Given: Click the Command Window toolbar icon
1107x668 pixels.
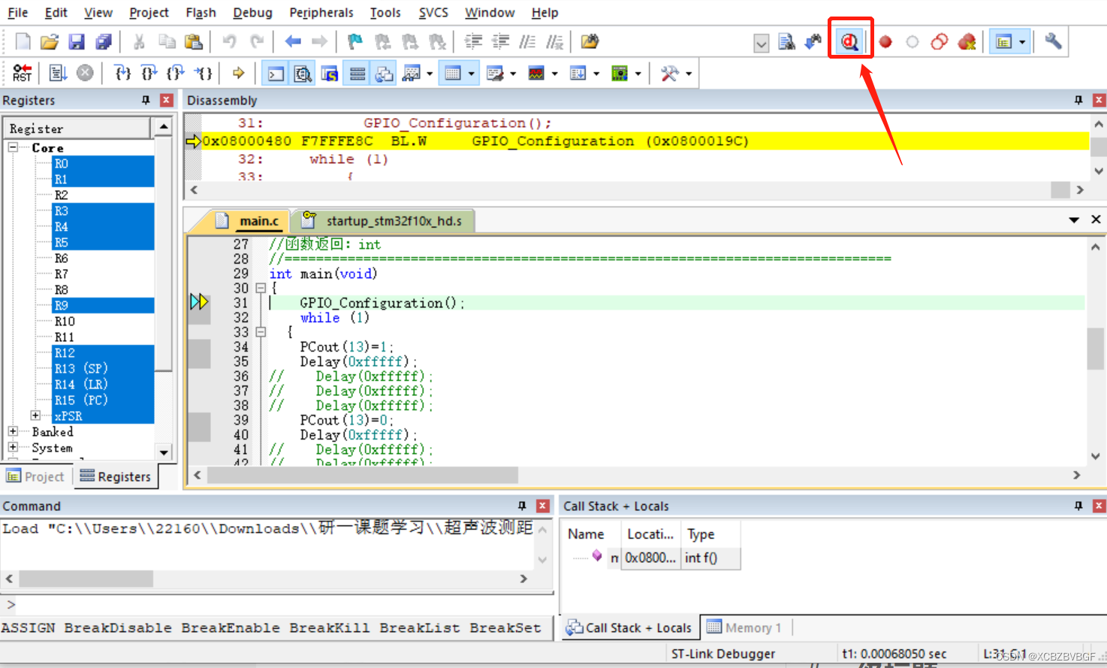Looking at the screenshot, I should (274, 72).
